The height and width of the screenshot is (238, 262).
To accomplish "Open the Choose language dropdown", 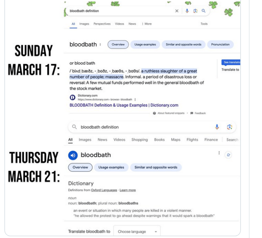I will (x=137, y=231).
